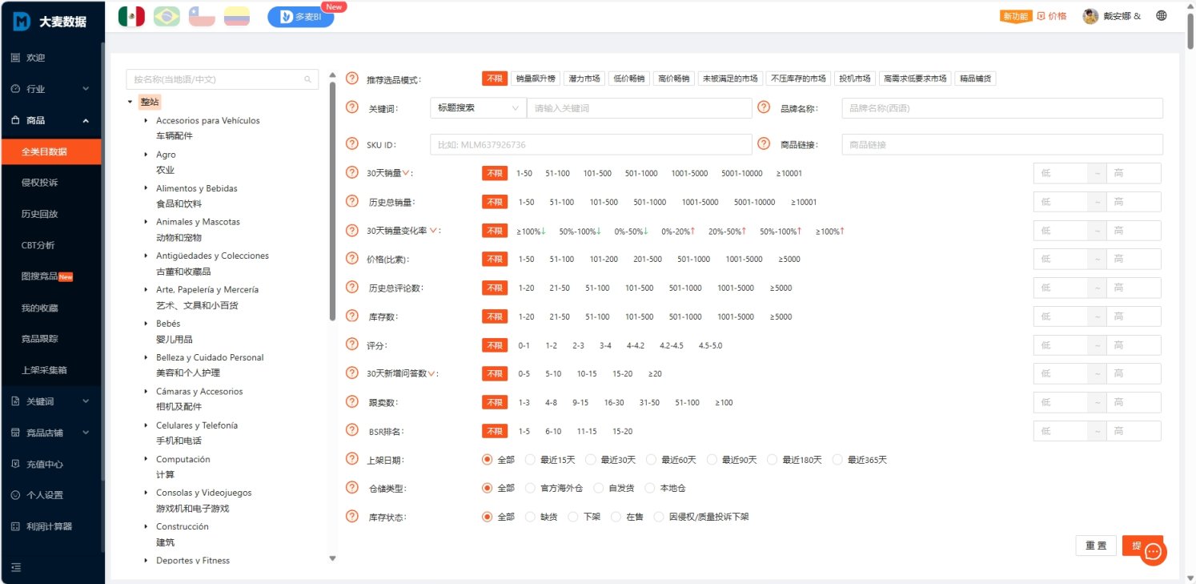
Task: Go to 利润计算器 in the sidebar
Action: [49, 526]
